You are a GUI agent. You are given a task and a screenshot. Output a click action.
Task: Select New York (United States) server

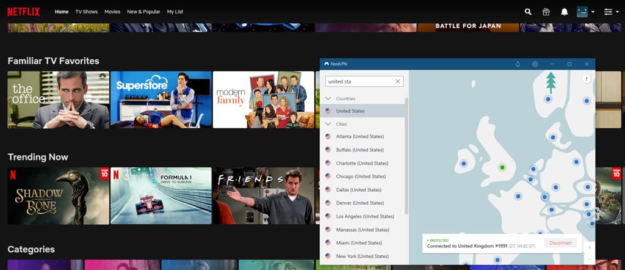pos(363,256)
